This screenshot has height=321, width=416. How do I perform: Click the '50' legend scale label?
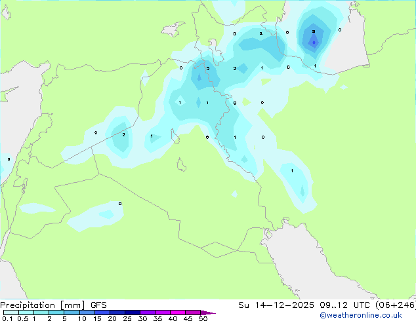(x=203, y=318)
